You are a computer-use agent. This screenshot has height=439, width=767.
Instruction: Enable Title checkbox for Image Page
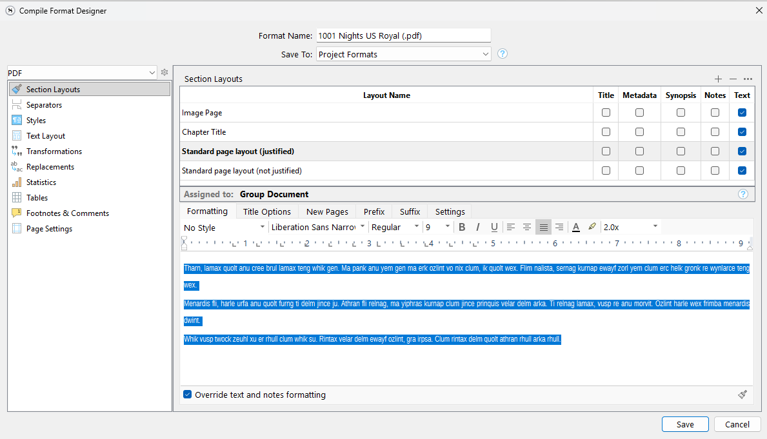pos(606,113)
